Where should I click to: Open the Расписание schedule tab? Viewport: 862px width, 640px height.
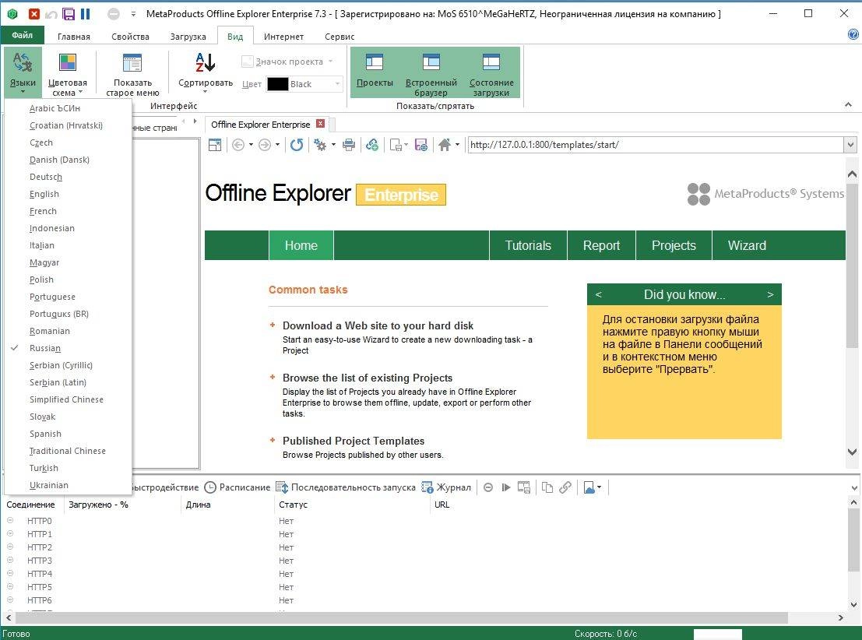pyautogui.click(x=237, y=487)
